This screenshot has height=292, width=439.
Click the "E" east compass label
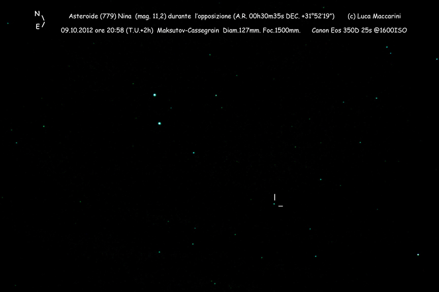[x=38, y=26]
